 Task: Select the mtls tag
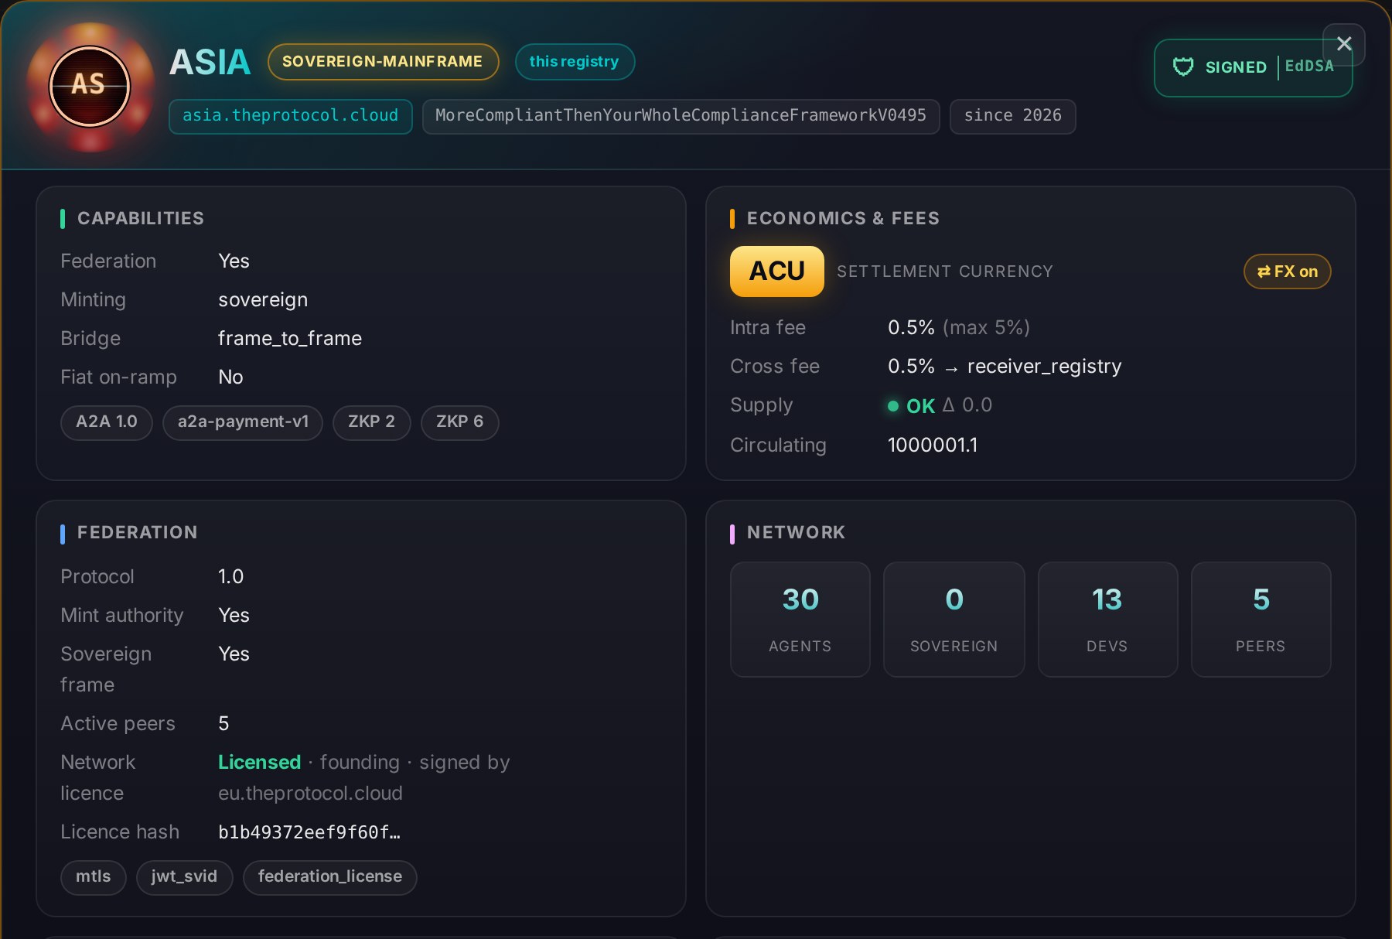(x=94, y=877)
